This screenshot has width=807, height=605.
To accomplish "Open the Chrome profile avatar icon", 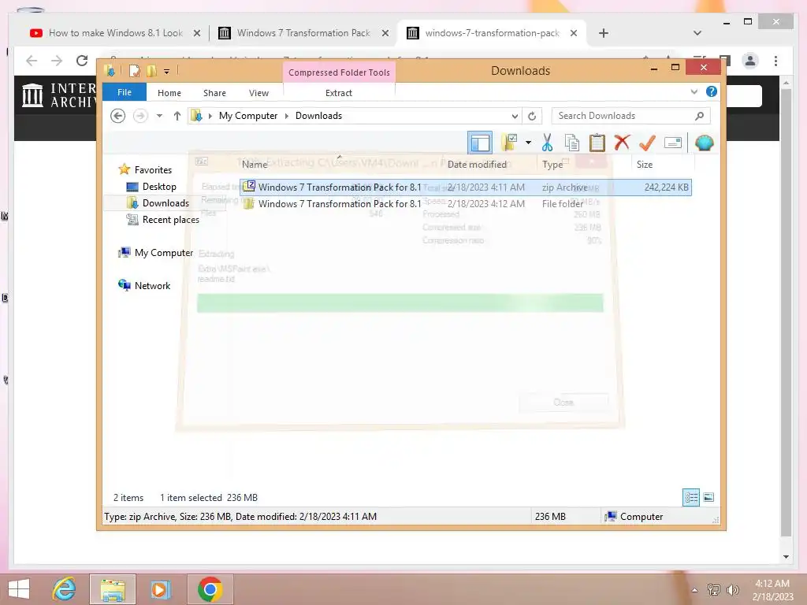I will click(750, 61).
